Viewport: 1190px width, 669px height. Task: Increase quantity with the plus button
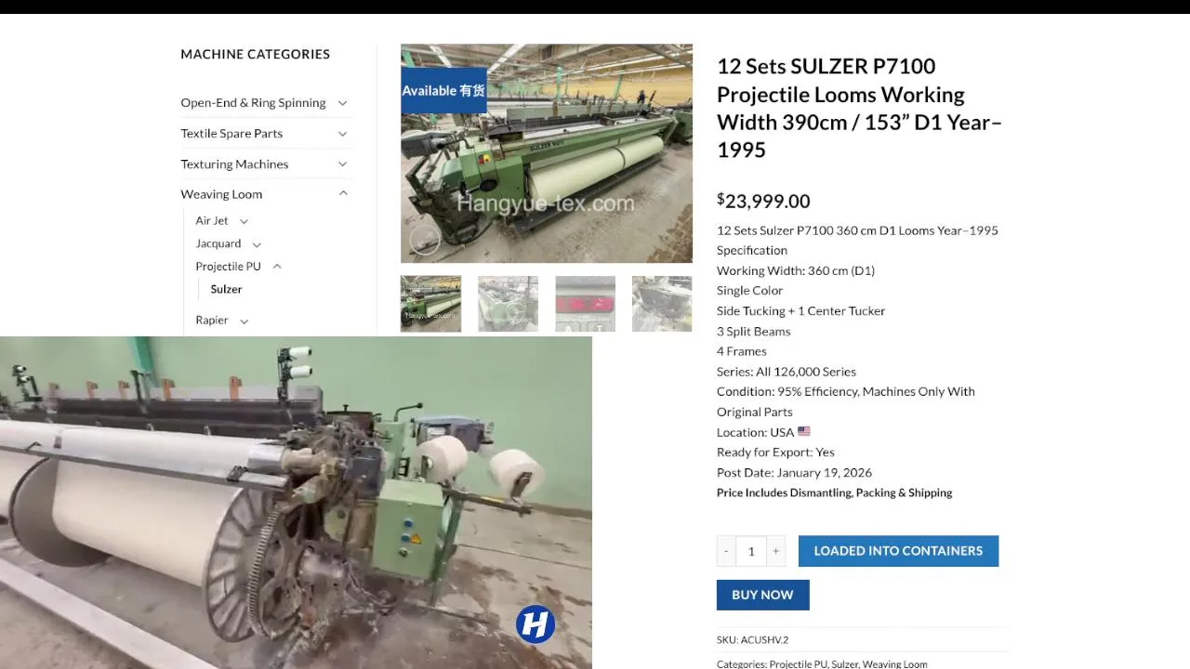click(x=776, y=551)
